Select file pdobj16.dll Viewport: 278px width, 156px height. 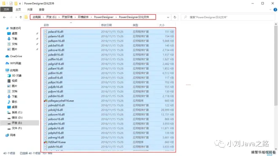coord(56,110)
